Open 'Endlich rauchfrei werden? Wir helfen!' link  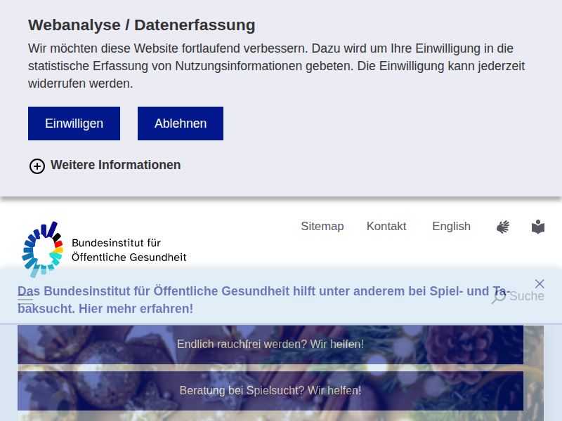click(270, 345)
